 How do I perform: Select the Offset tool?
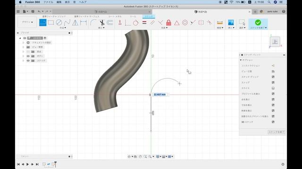(110, 23)
